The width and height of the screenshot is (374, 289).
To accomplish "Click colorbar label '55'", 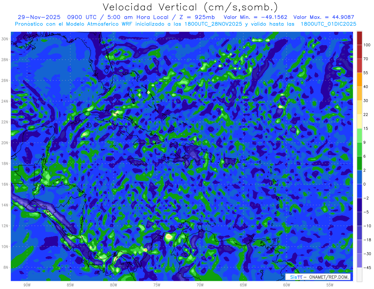I will click(x=366, y=73).
